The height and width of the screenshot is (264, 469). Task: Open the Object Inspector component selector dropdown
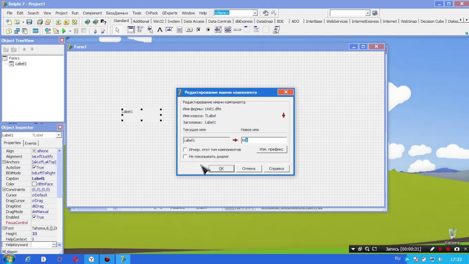[59, 135]
